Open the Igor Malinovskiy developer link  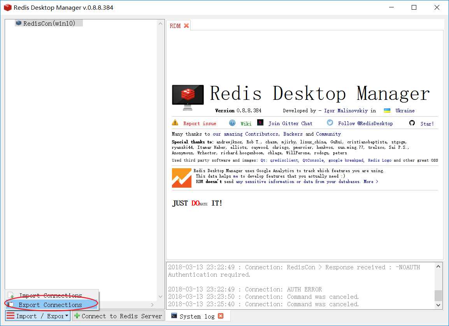(346, 111)
